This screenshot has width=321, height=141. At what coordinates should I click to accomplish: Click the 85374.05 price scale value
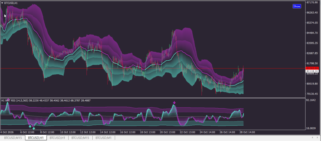tap(312, 23)
